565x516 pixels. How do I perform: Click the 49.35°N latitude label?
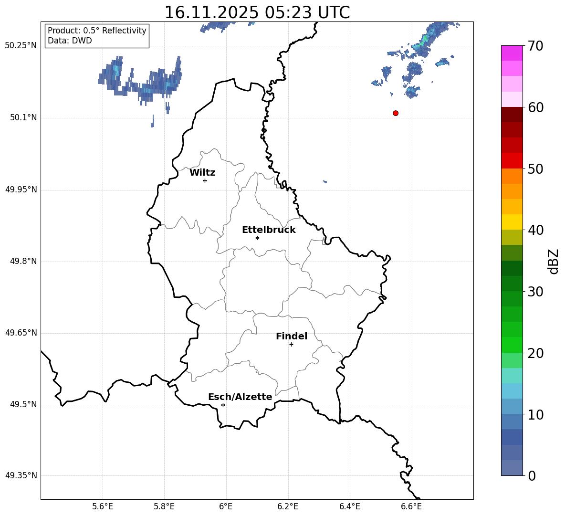click(x=21, y=475)
